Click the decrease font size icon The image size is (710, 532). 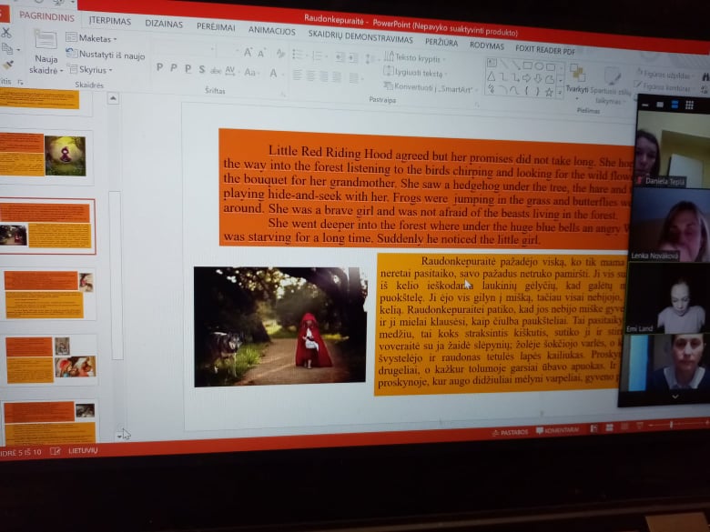[262, 53]
